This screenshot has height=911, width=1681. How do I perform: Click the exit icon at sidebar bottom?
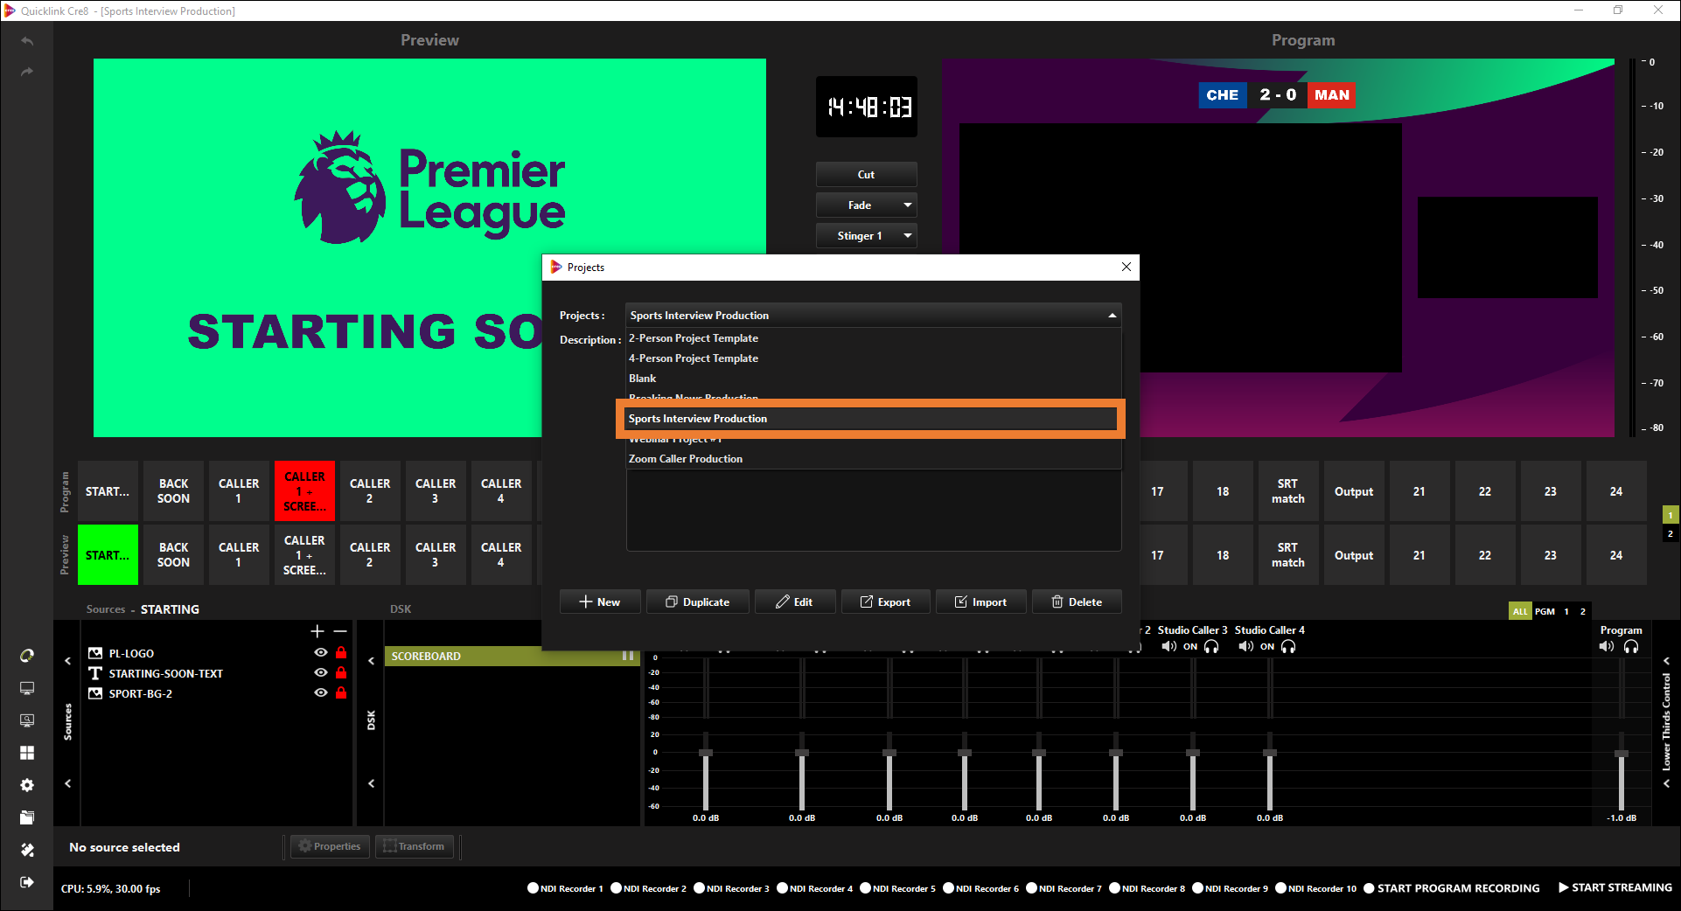point(27,882)
